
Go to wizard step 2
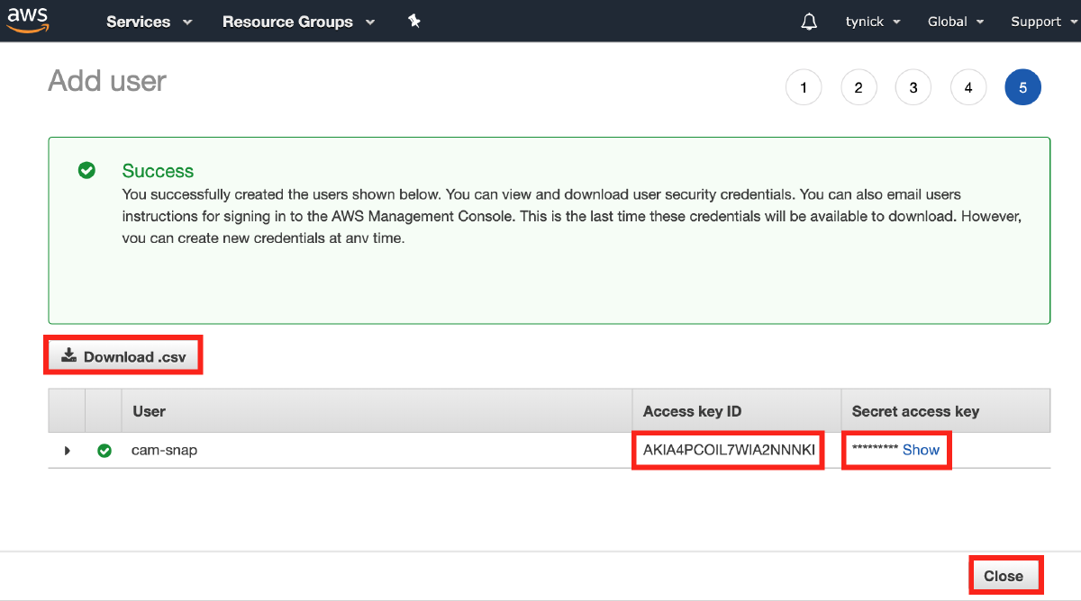[x=858, y=87]
